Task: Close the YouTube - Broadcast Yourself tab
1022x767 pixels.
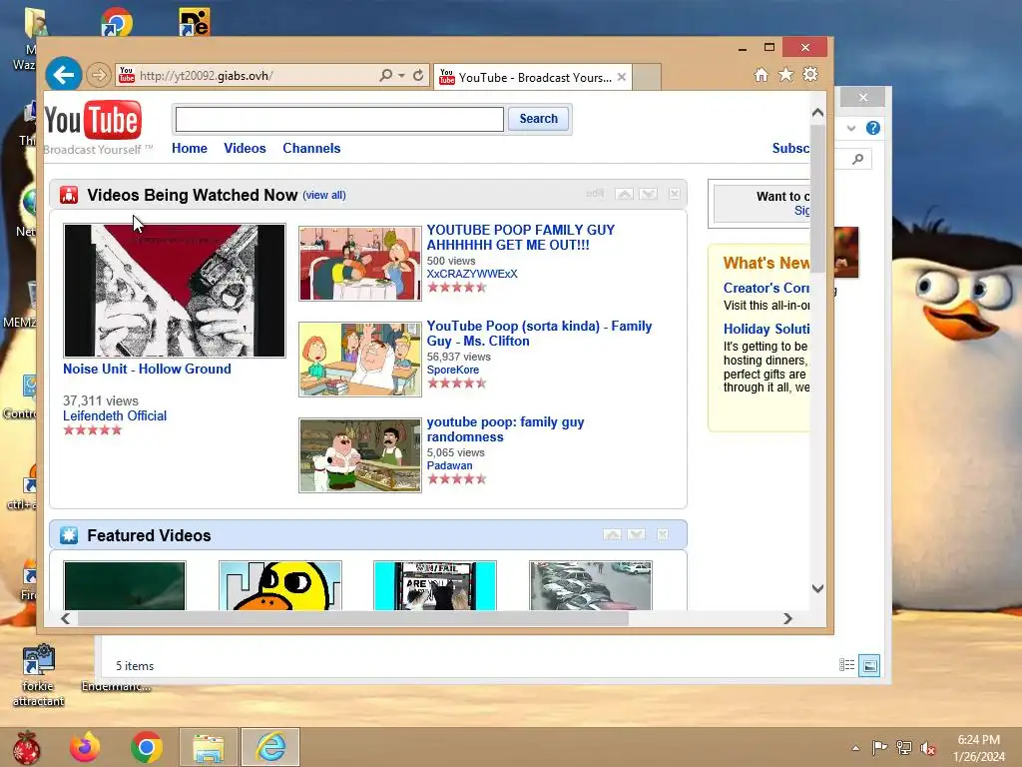Action: point(622,77)
